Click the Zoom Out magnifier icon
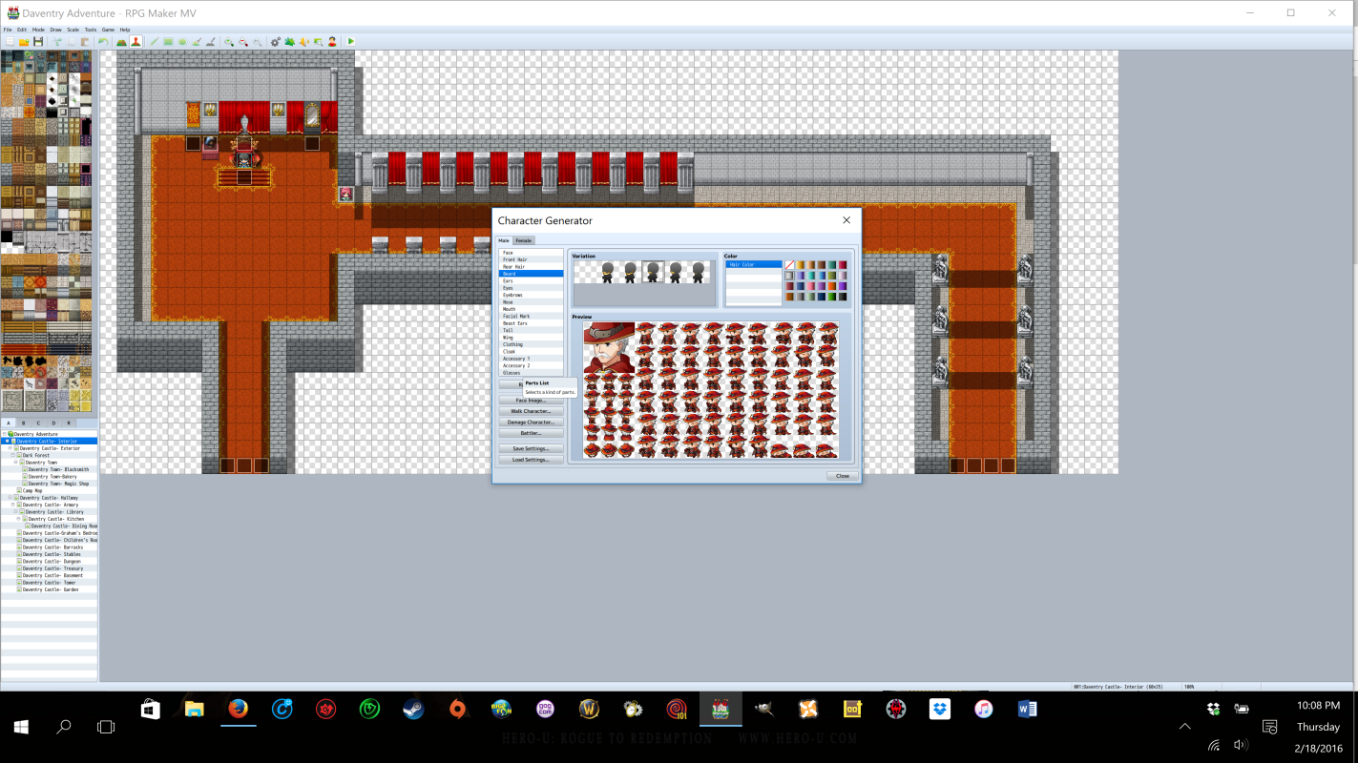1358x763 pixels. pos(243,42)
